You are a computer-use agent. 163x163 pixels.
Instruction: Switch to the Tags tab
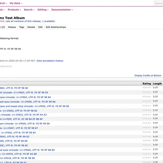(21, 27)
